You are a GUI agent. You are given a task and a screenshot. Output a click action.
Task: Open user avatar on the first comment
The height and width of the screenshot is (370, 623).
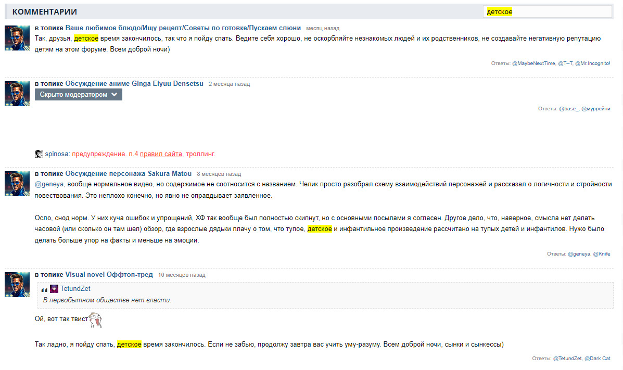[17, 38]
